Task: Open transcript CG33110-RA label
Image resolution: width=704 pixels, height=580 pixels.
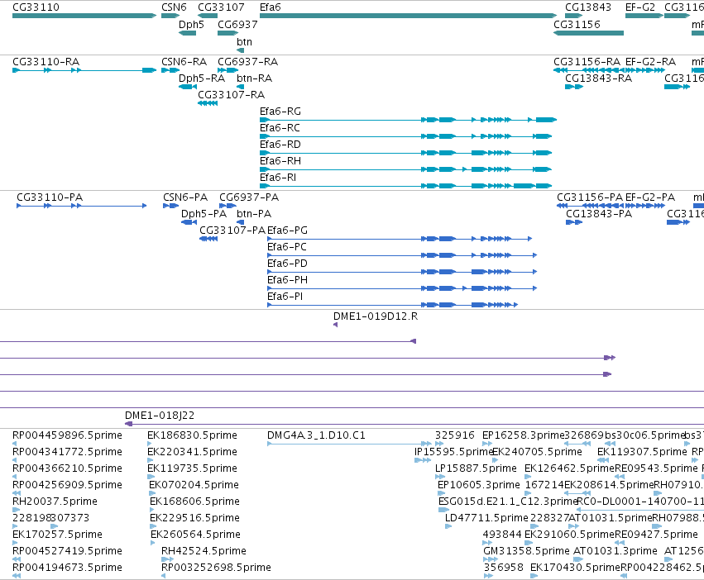Action: click(45, 61)
